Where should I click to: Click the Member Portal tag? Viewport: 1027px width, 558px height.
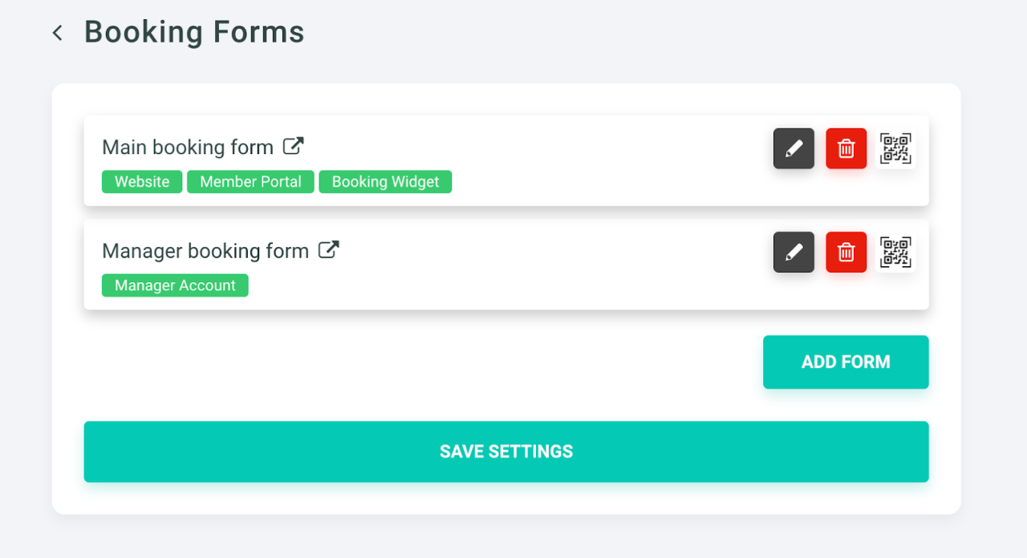250,182
